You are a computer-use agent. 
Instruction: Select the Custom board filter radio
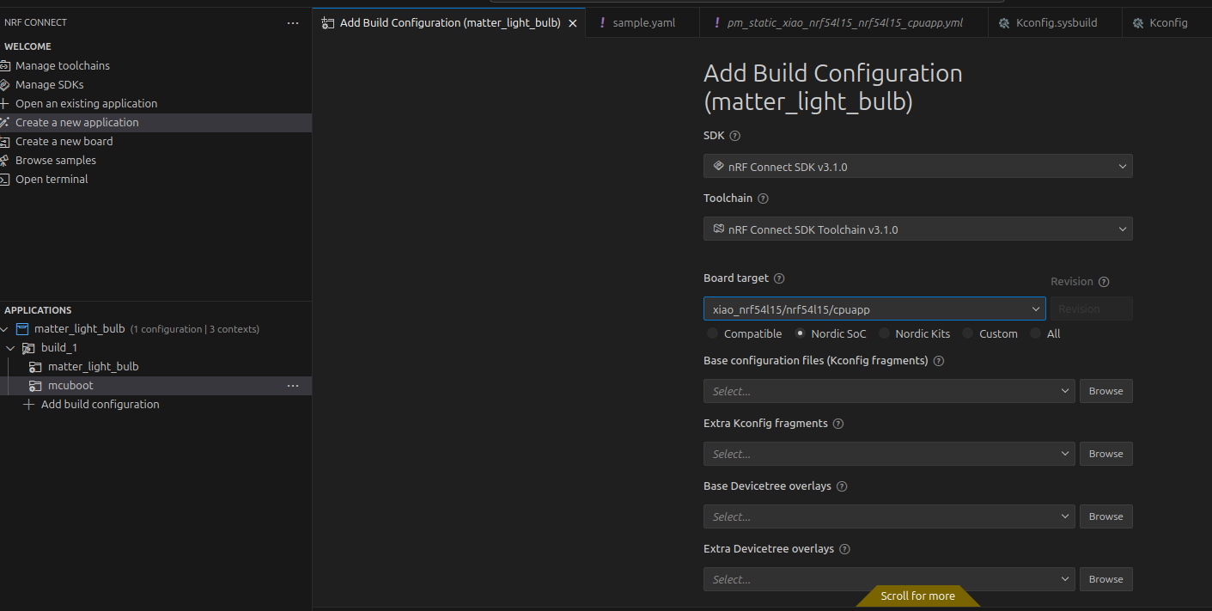(x=968, y=333)
